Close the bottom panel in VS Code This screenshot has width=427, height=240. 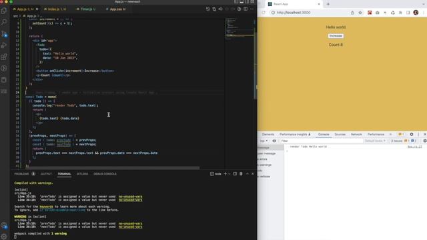tap(253, 173)
